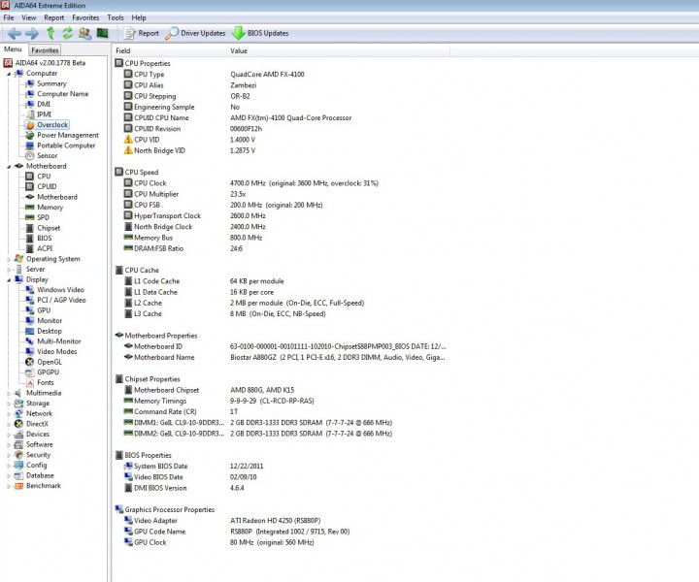Open the Report menu

(x=54, y=17)
